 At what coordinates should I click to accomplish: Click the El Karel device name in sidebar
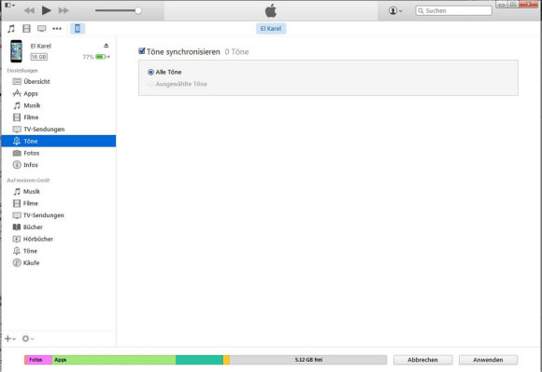tap(41, 46)
